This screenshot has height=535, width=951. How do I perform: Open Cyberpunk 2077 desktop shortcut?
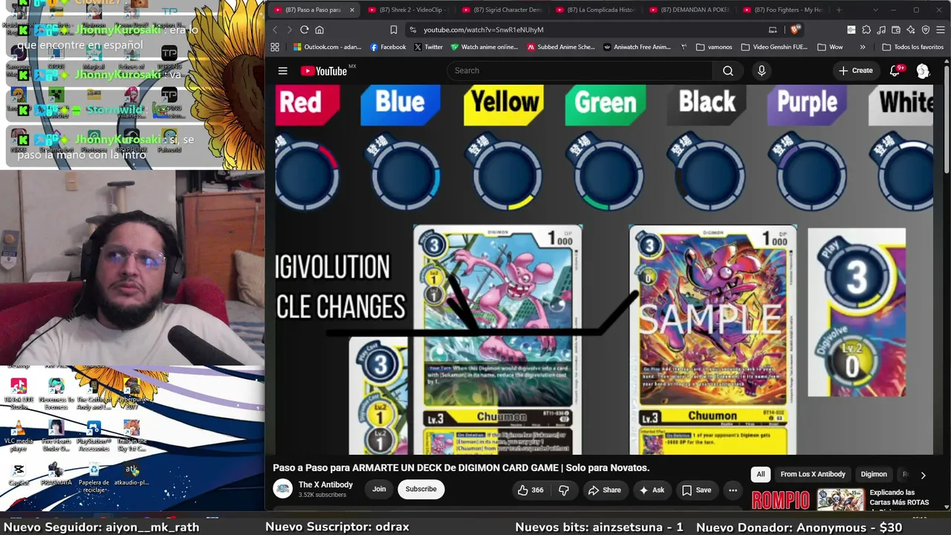click(132, 394)
